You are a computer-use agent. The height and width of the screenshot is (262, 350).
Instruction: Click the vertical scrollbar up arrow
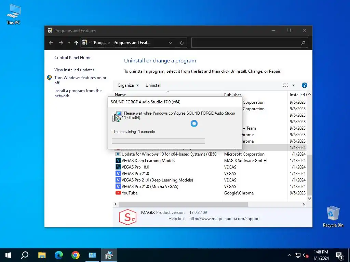click(x=309, y=94)
